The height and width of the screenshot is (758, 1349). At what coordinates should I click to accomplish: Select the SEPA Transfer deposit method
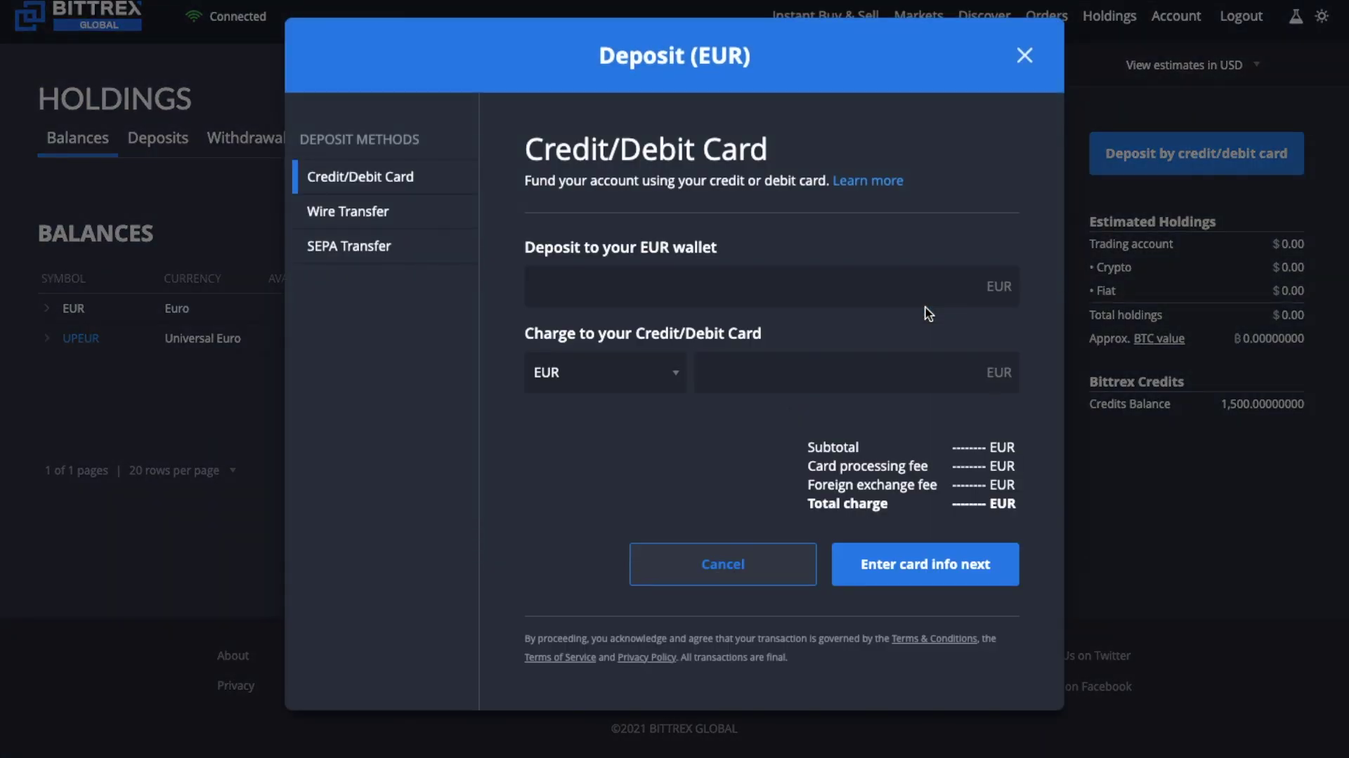coord(349,245)
